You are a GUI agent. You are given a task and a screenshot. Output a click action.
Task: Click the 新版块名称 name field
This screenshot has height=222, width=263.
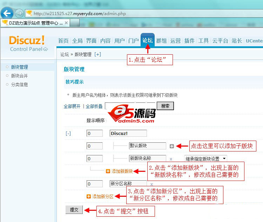[x=148, y=159]
